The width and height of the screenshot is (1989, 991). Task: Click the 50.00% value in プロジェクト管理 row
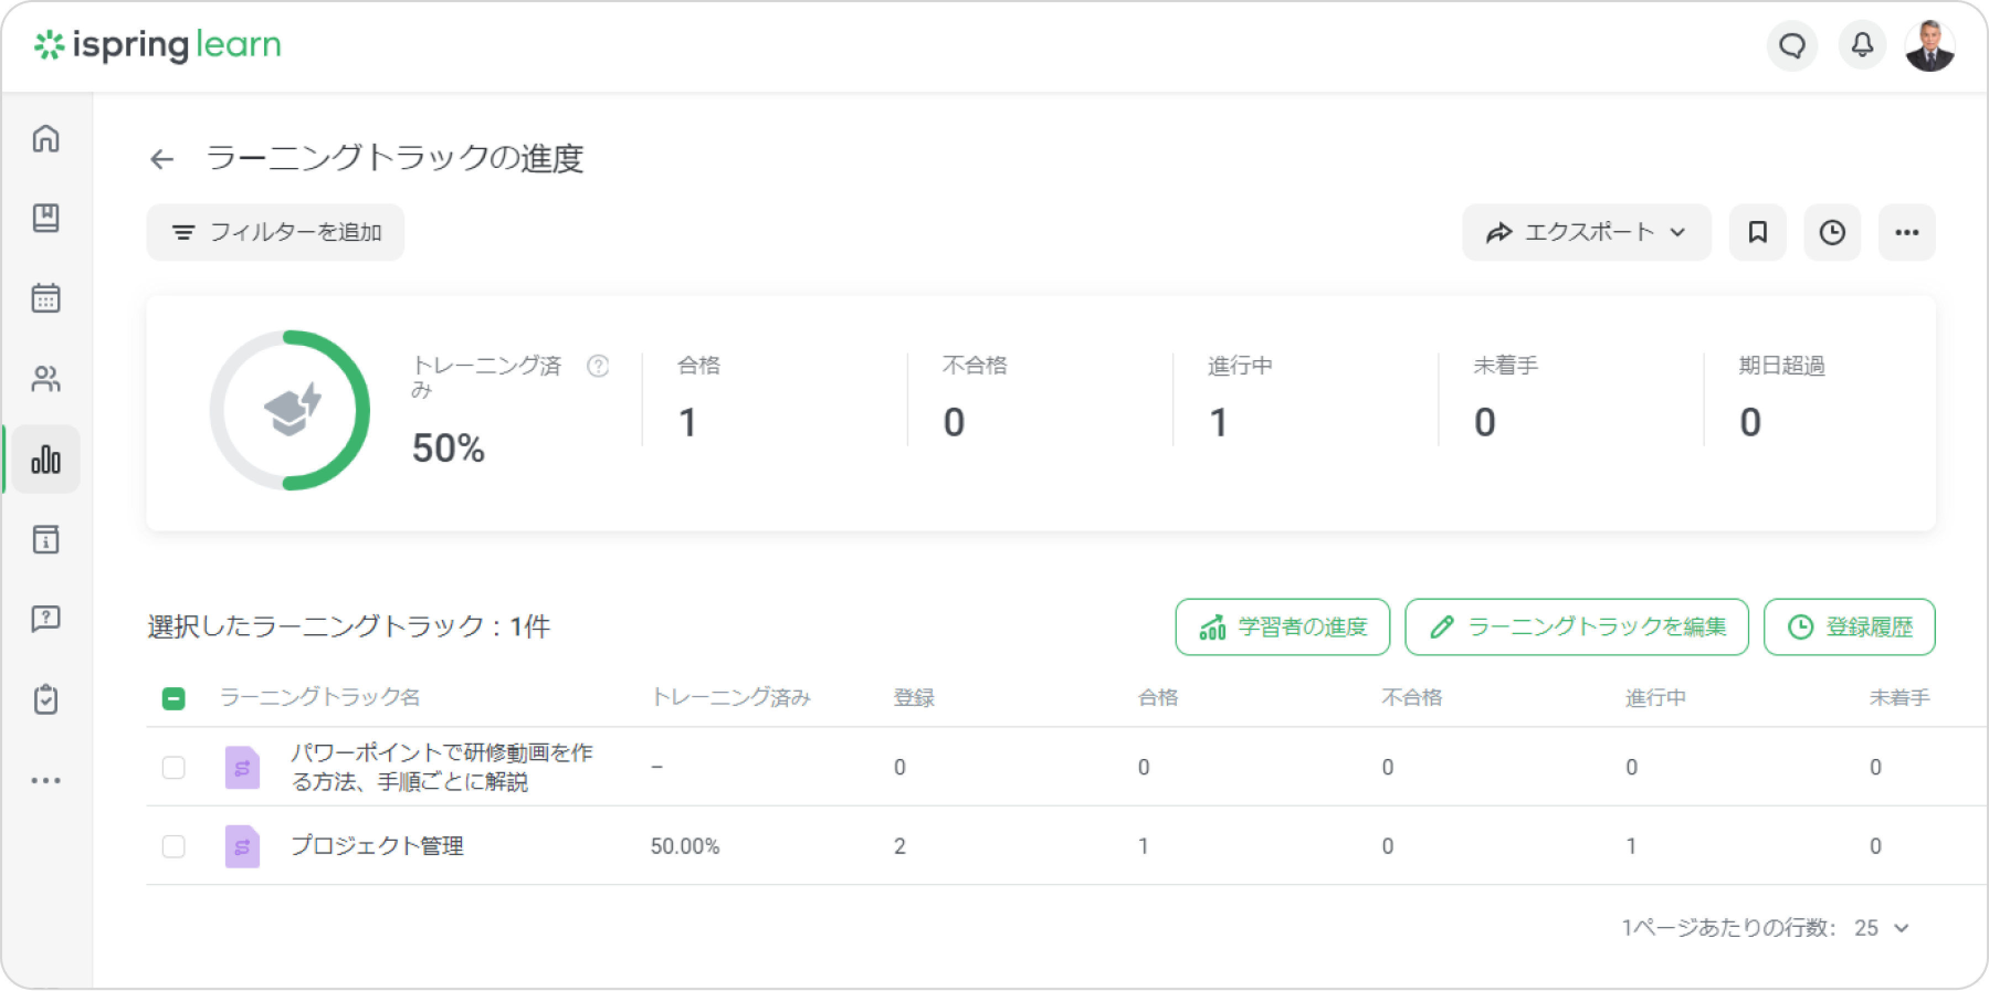[685, 847]
